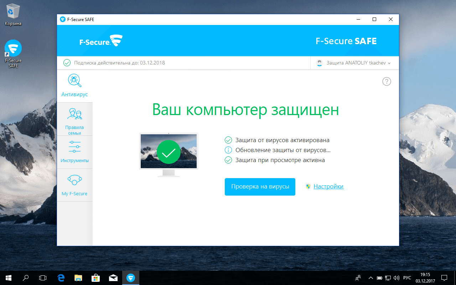Open the Антивирус sidebar tab
This screenshot has height=285, width=456.
(74, 86)
